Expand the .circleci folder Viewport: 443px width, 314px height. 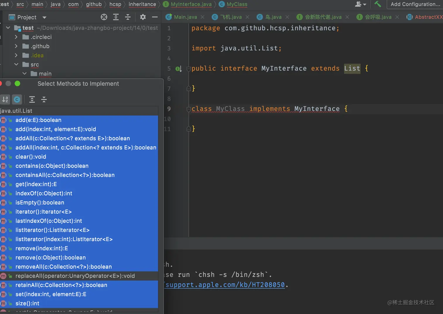point(16,37)
